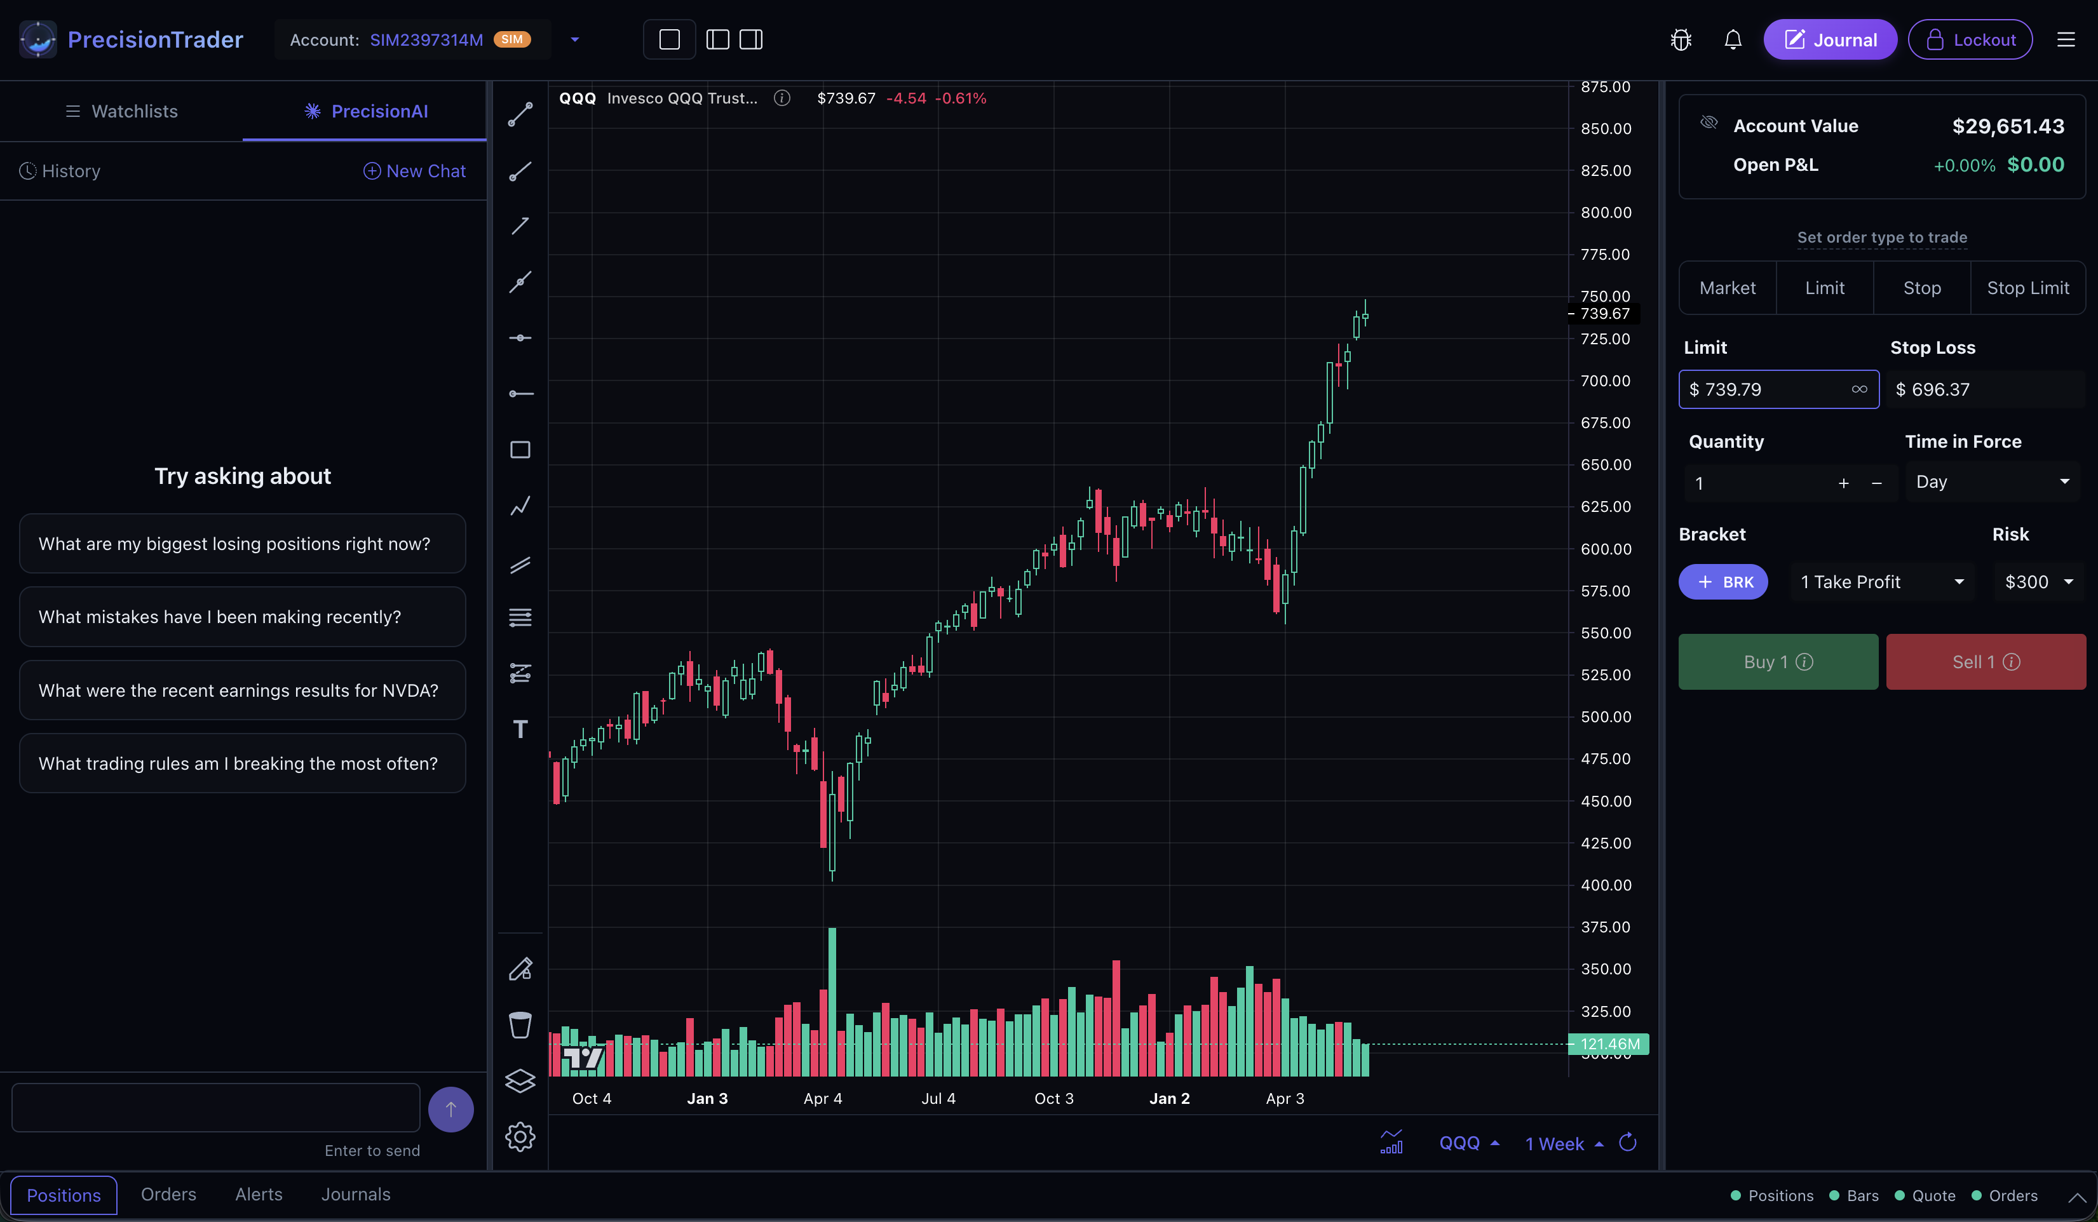Toggle limit price link infinity icon
Viewport: 2098px width, 1222px height.
(1859, 389)
